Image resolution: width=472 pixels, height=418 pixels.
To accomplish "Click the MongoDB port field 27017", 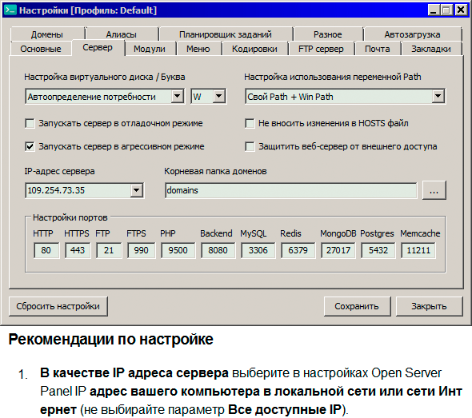I will click(338, 250).
